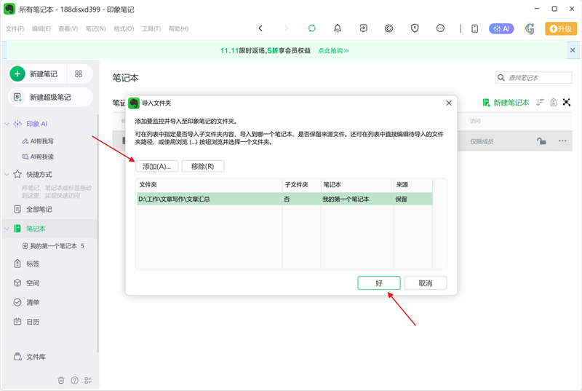Click the expand fullscreen arrows icon
The height and width of the screenshot is (391, 582).
coord(567,102)
